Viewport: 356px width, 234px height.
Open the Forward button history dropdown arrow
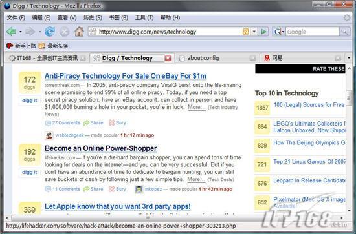click(39, 32)
